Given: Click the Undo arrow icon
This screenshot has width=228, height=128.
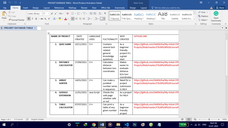Looking at the screenshot, I should (x=10, y=3).
